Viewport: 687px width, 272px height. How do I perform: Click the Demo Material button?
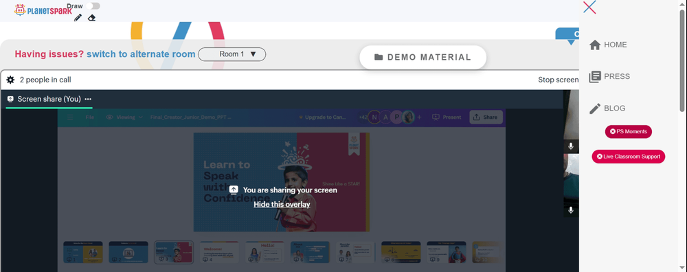click(423, 58)
